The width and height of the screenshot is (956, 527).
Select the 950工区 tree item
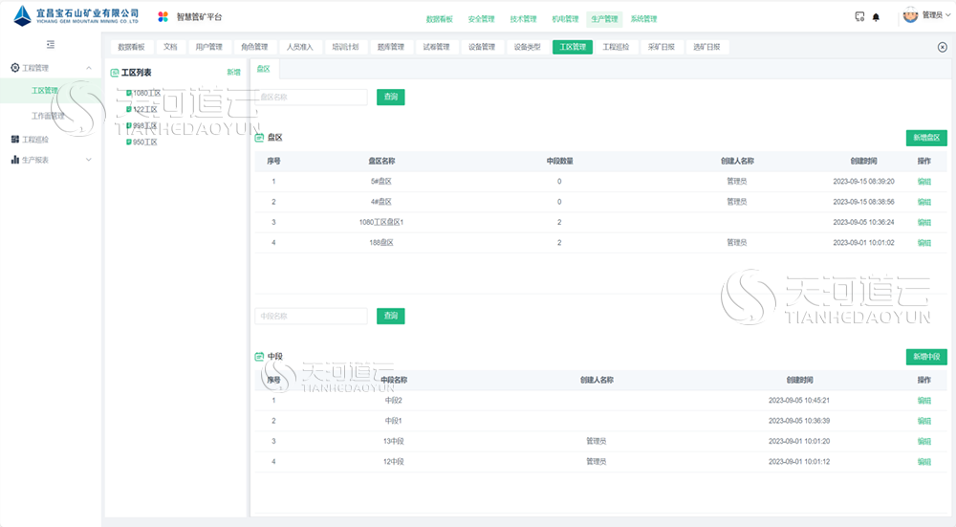[x=141, y=143]
